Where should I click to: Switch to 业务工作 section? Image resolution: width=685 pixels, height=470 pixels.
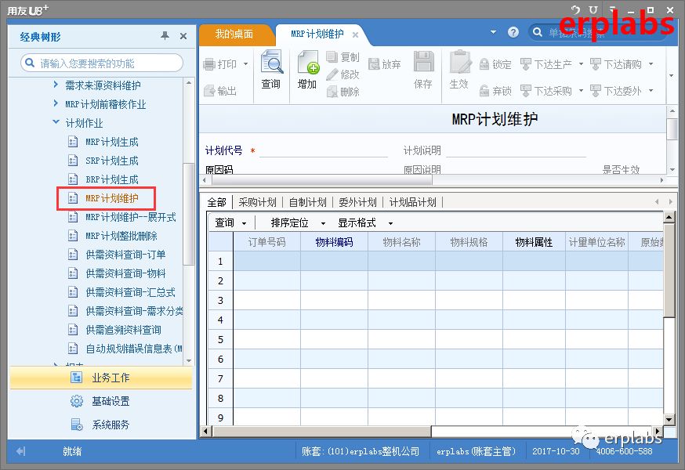coord(101,378)
